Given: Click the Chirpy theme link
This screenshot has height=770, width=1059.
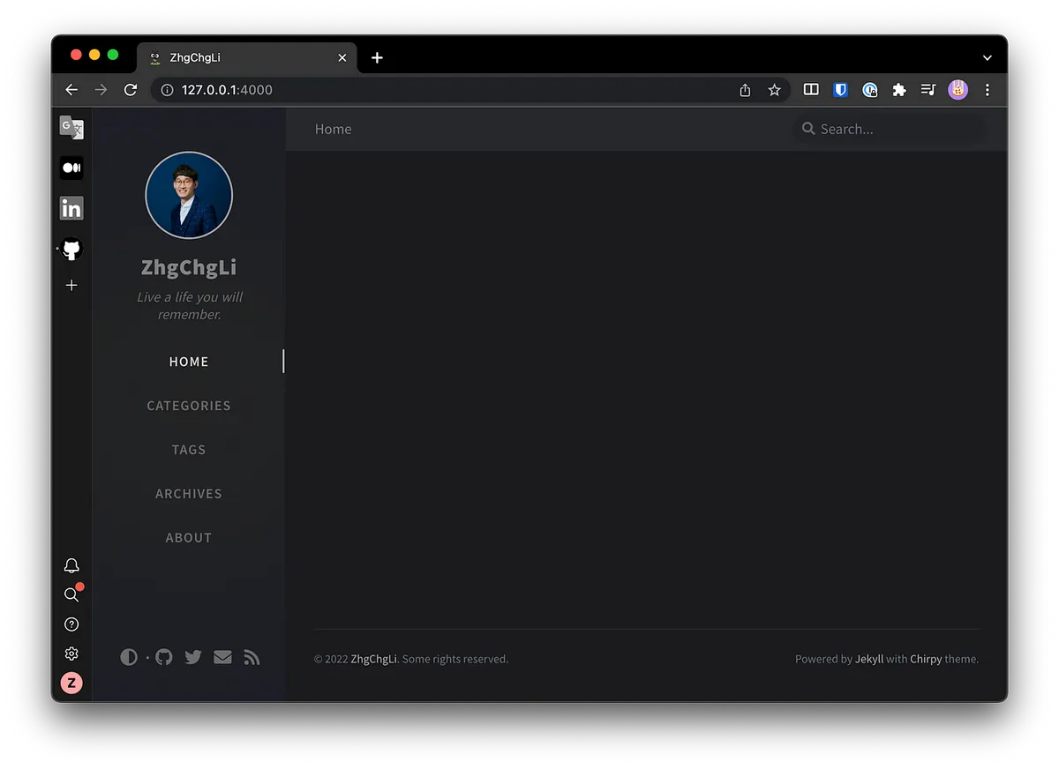Looking at the screenshot, I should pos(926,659).
